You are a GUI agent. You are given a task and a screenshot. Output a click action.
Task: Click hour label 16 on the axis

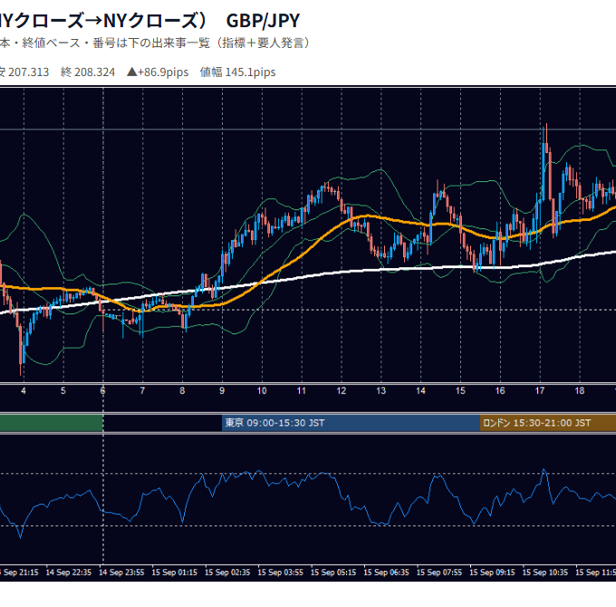tap(500, 390)
